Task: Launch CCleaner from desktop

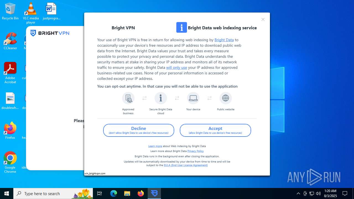Action: click(x=10, y=41)
